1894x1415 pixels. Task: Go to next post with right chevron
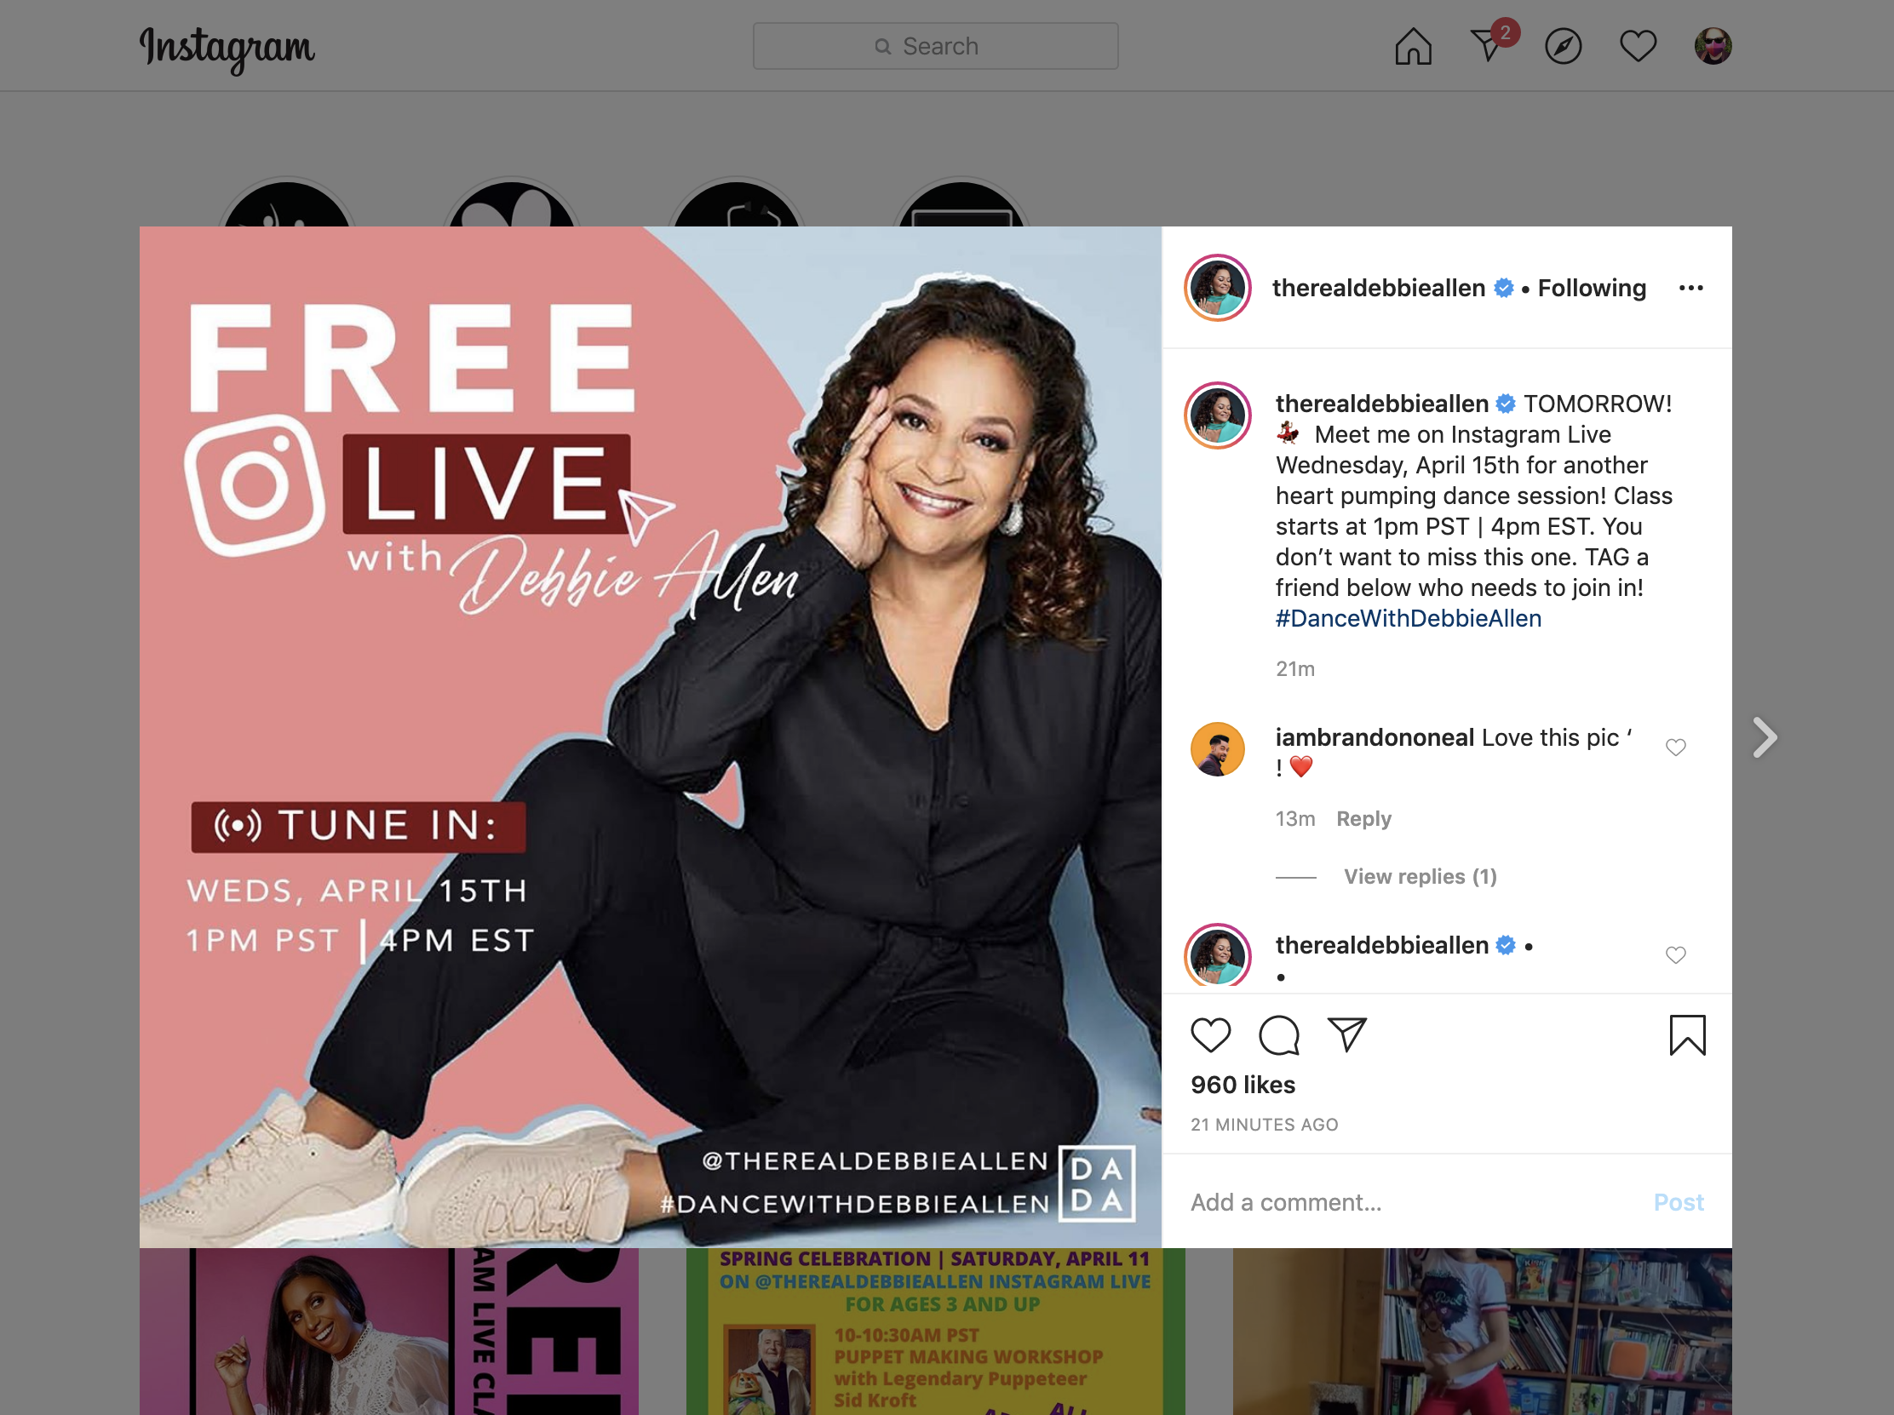[1764, 738]
